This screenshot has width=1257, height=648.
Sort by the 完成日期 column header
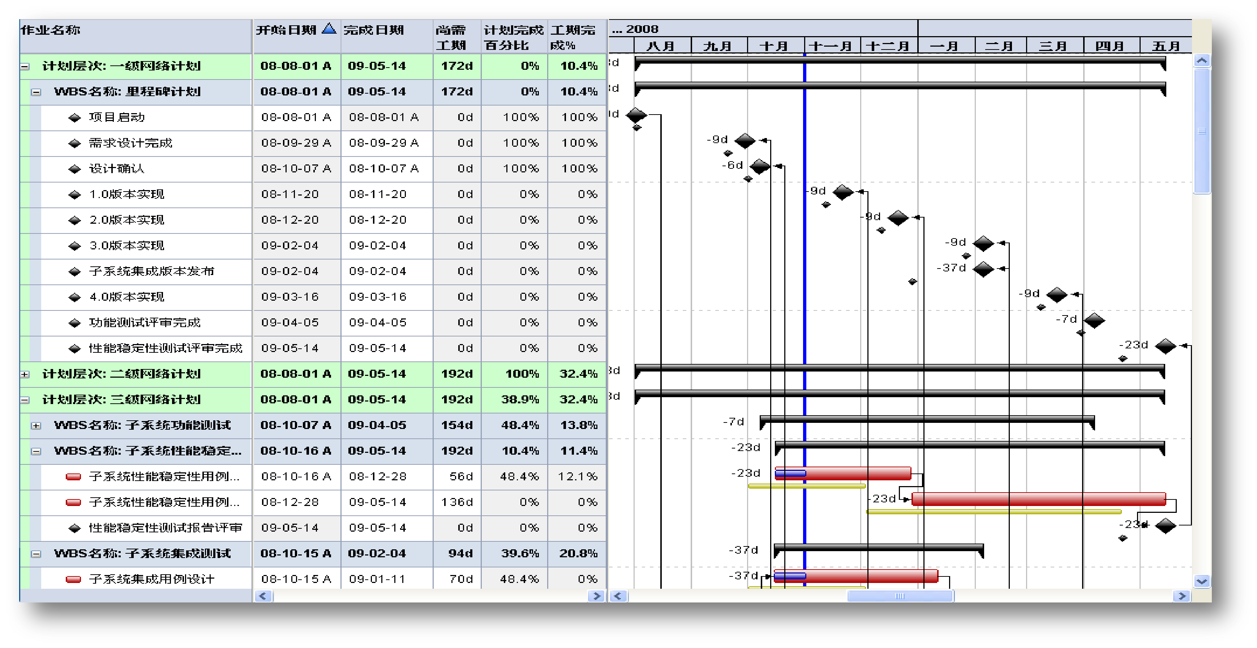pos(386,37)
